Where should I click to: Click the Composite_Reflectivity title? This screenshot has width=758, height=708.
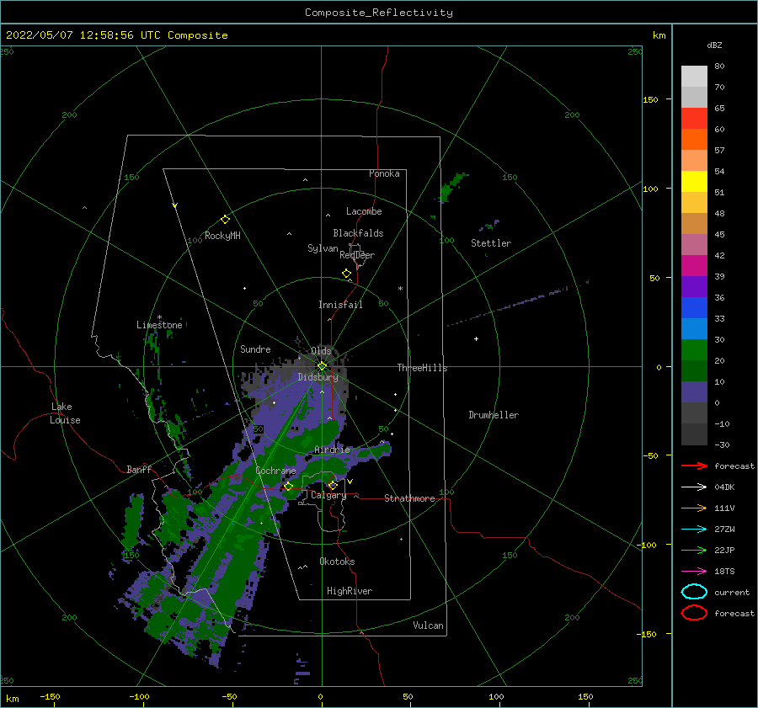(x=379, y=13)
